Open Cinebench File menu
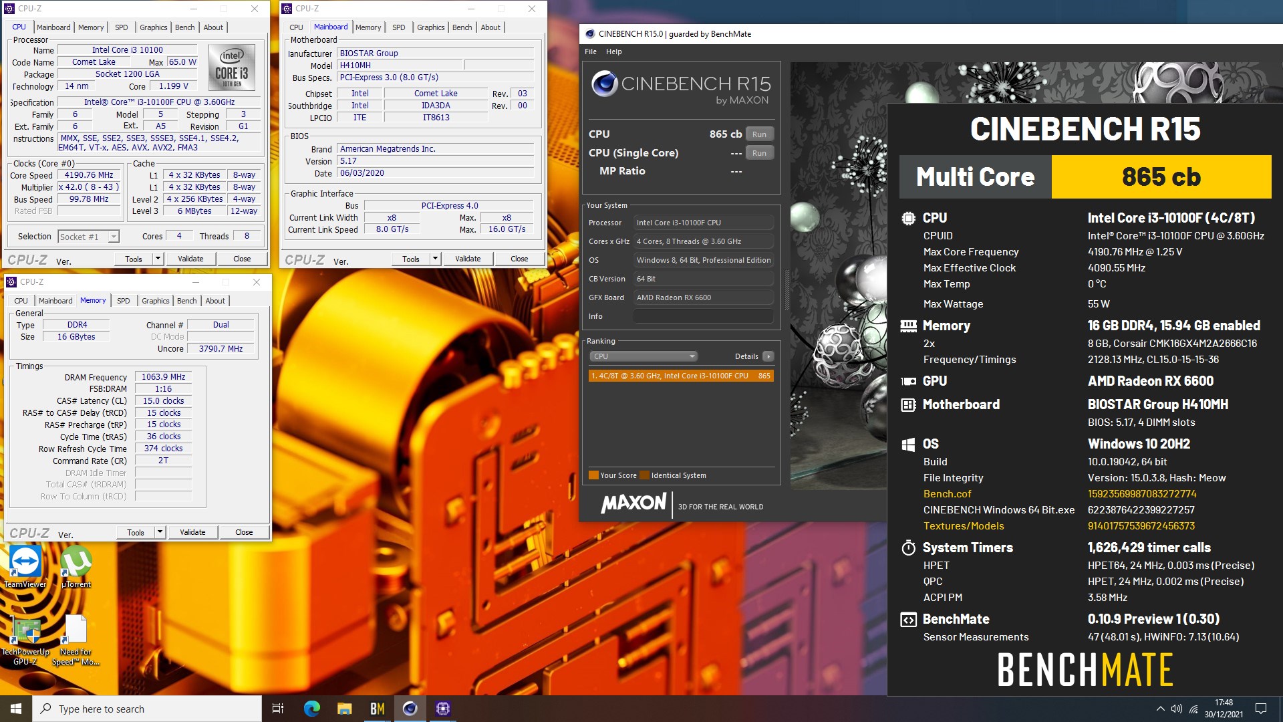The image size is (1283, 722). coord(591,51)
